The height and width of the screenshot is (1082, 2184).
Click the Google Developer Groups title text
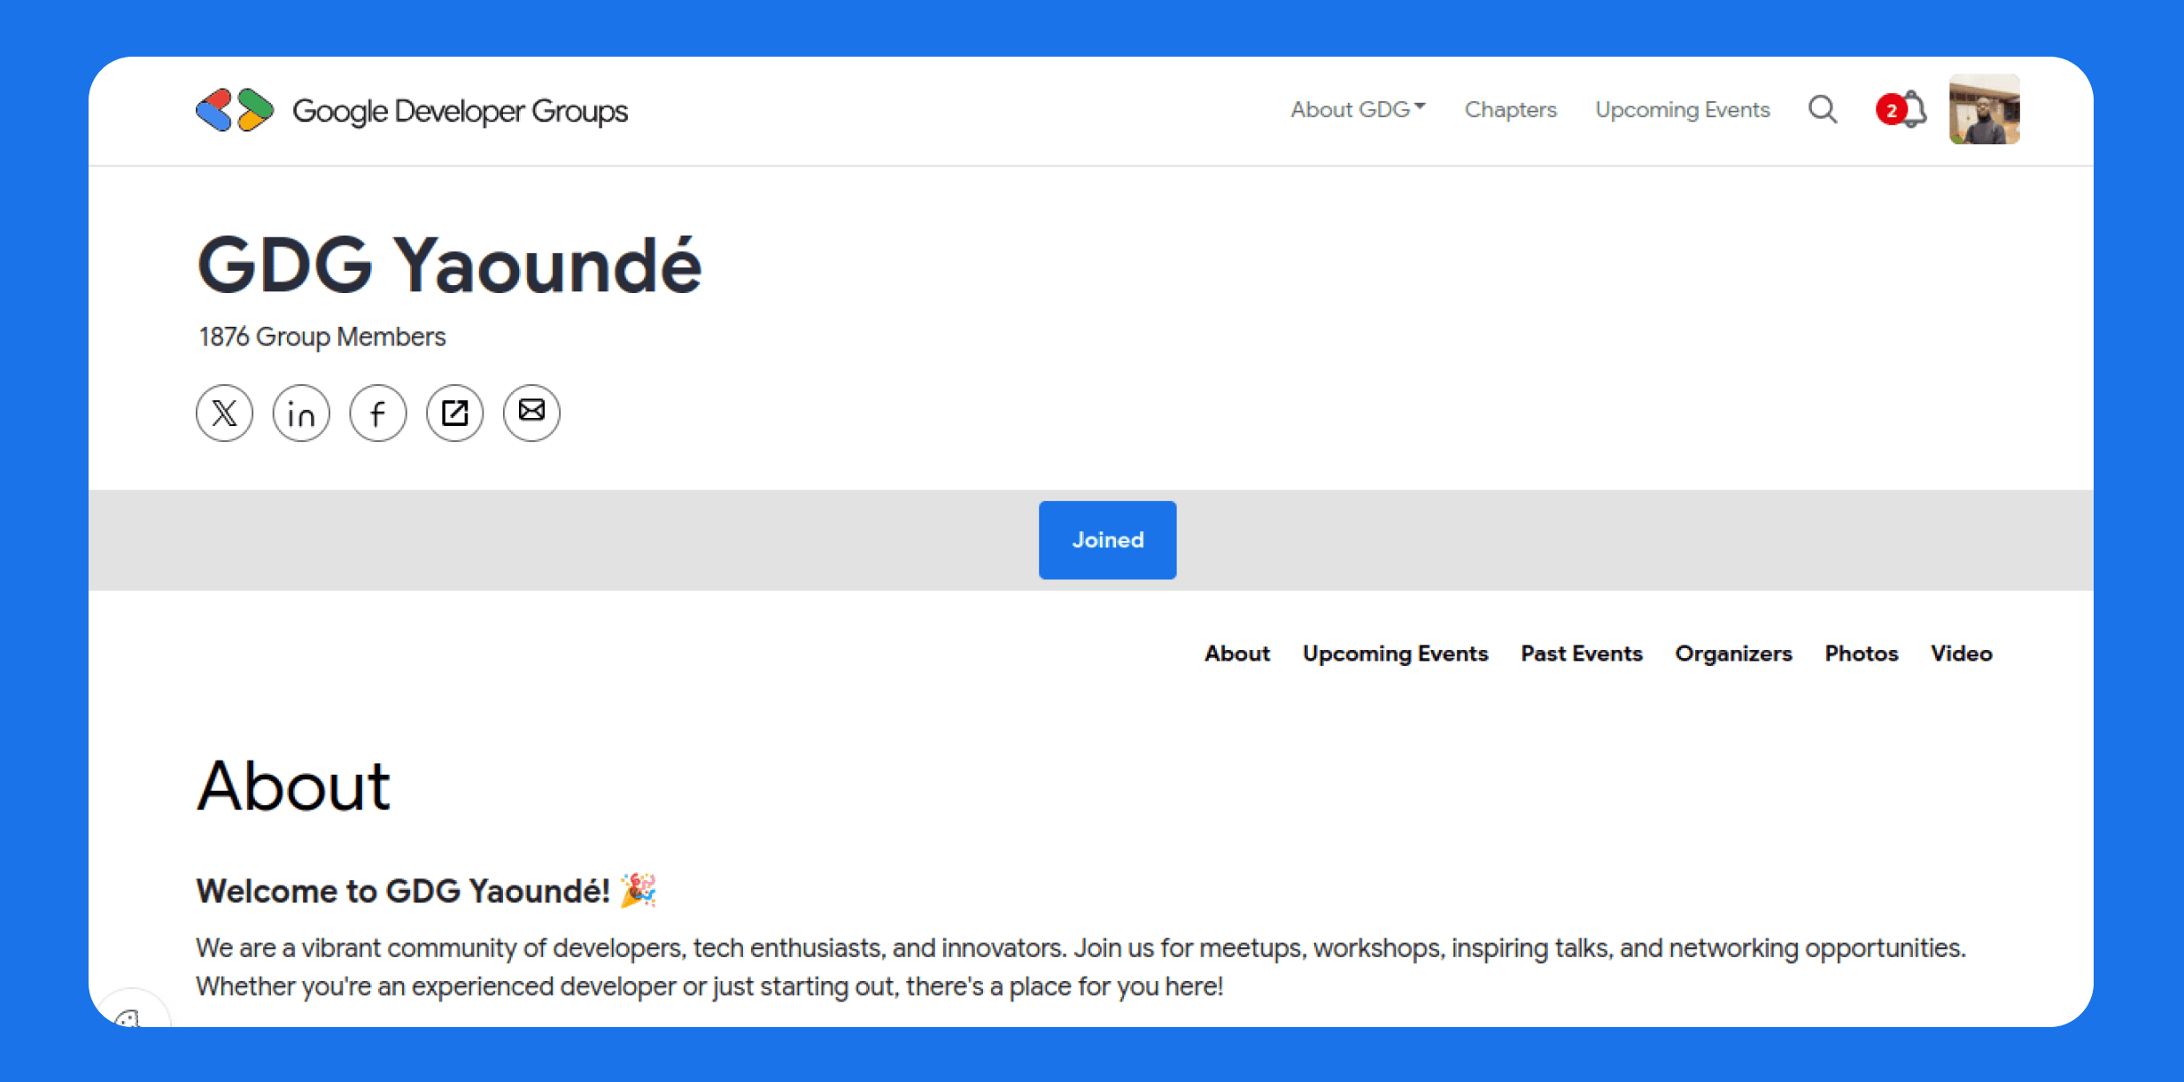460,112
